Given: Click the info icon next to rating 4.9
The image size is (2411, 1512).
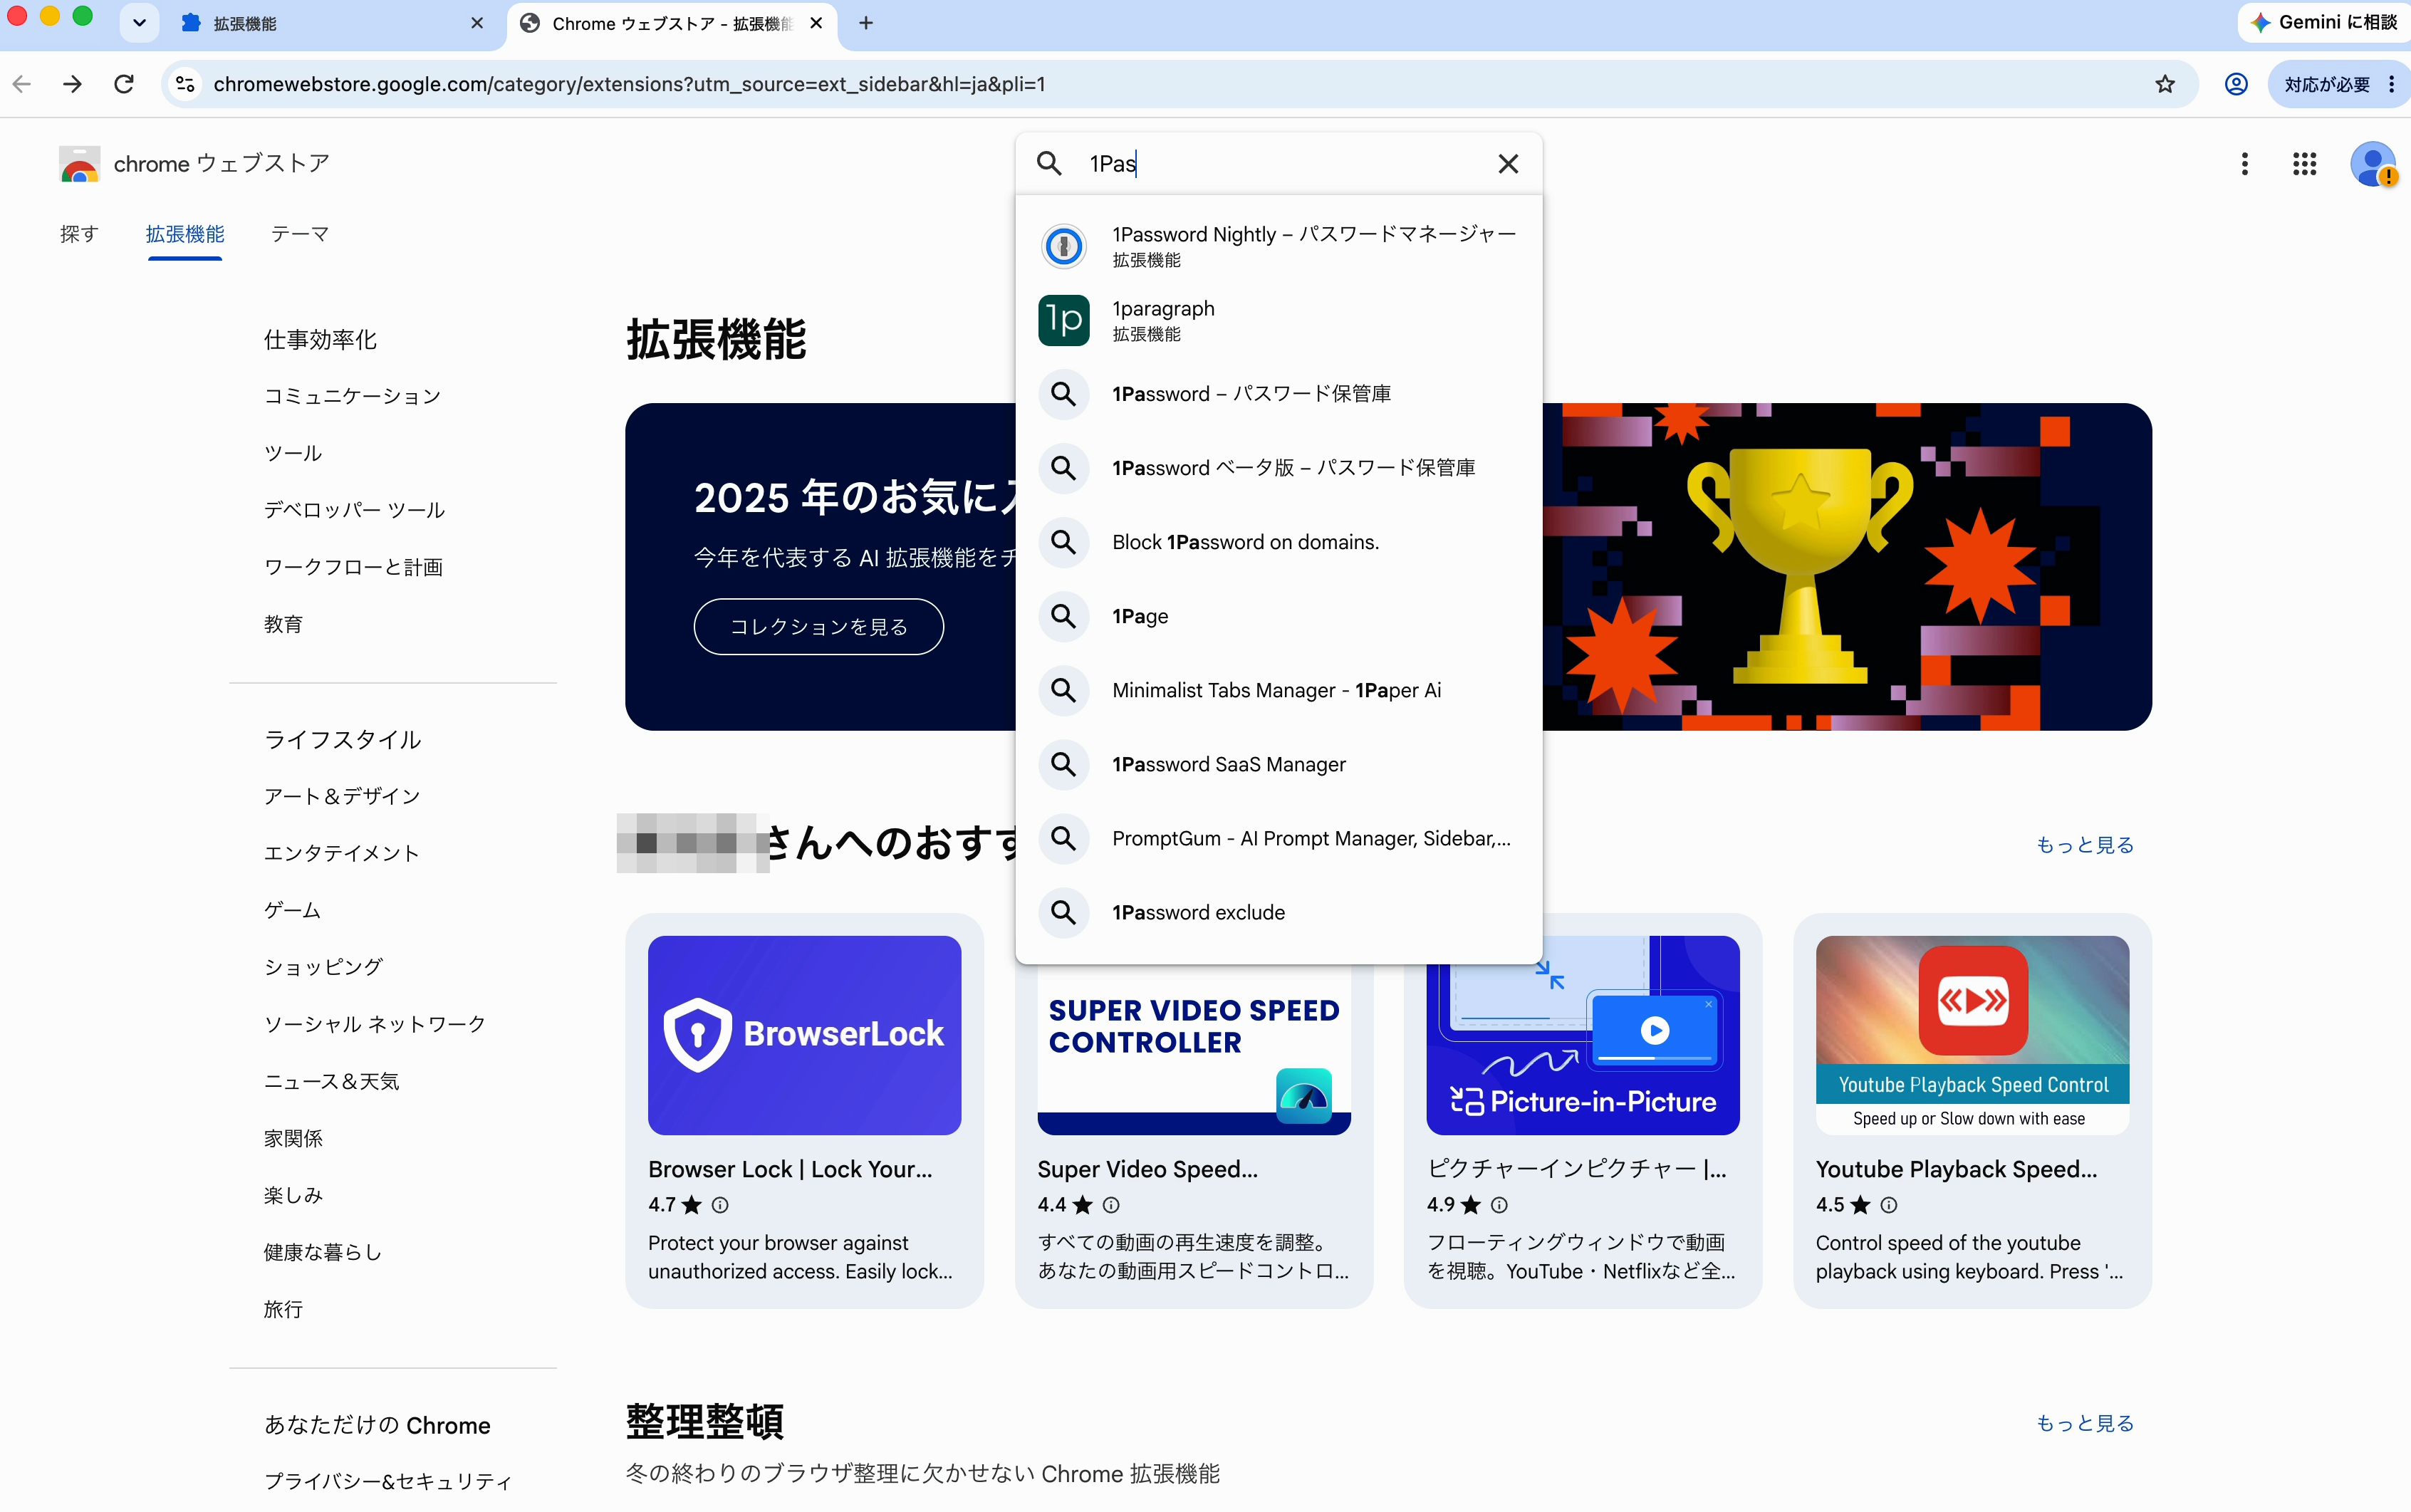Looking at the screenshot, I should (1499, 1205).
